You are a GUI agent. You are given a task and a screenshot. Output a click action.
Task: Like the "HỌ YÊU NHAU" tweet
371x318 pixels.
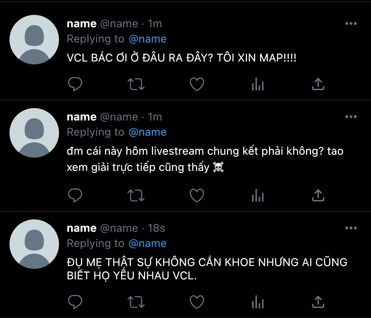click(x=197, y=302)
